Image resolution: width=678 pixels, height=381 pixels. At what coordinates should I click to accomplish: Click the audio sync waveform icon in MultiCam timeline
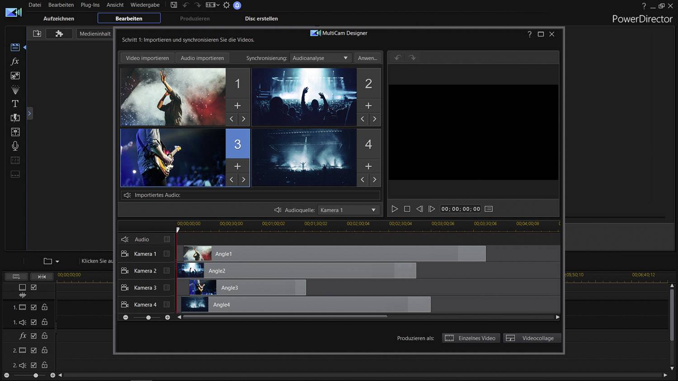[125, 239]
